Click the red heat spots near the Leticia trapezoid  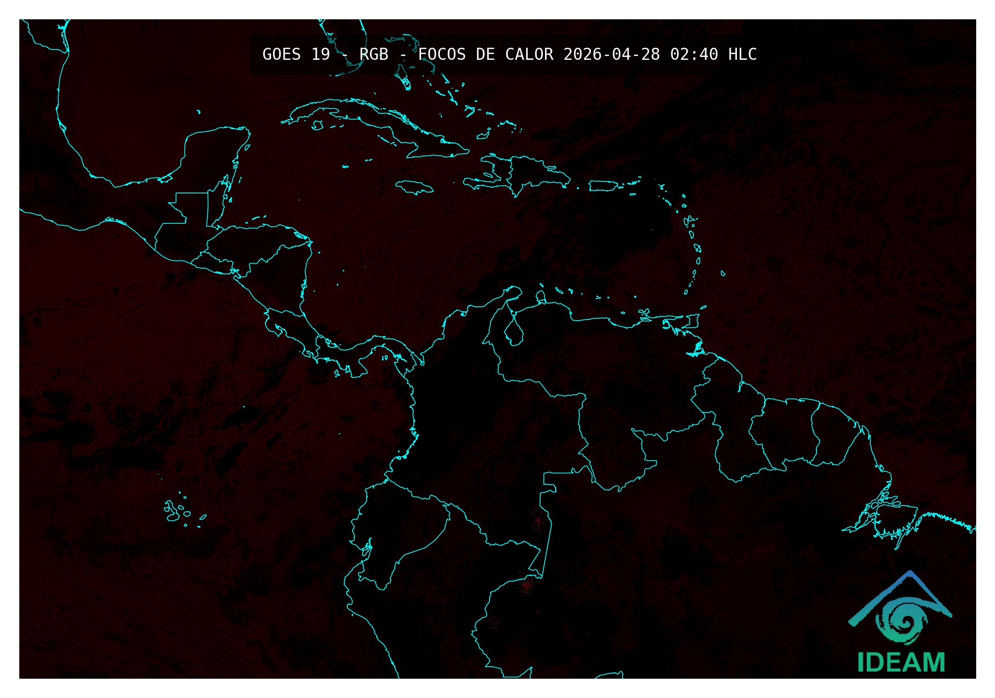click(527, 585)
